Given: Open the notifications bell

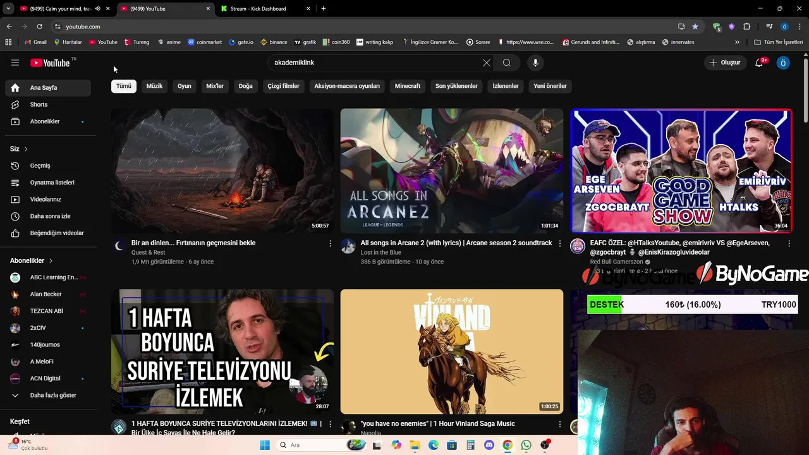Looking at the screenshot, I should 760,63.
